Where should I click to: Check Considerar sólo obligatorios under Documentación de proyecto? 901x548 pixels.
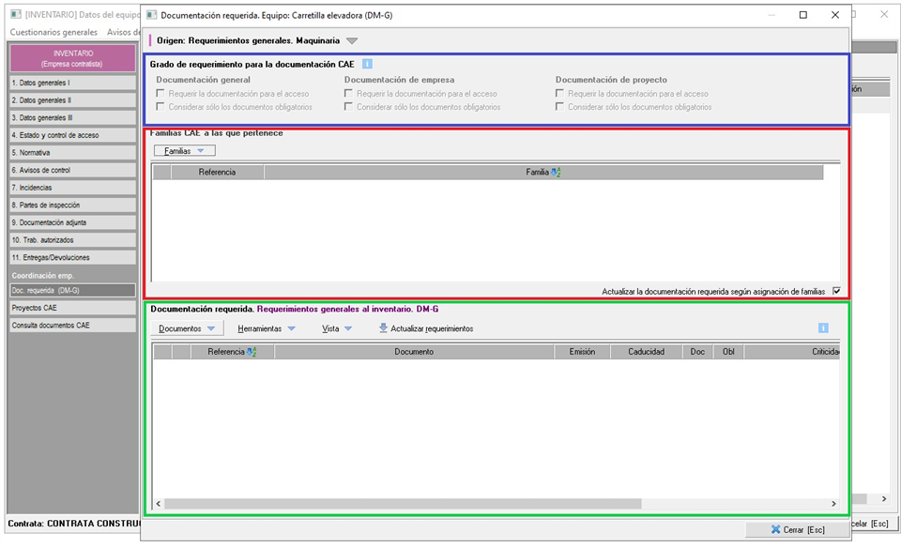tap(560, 107)
